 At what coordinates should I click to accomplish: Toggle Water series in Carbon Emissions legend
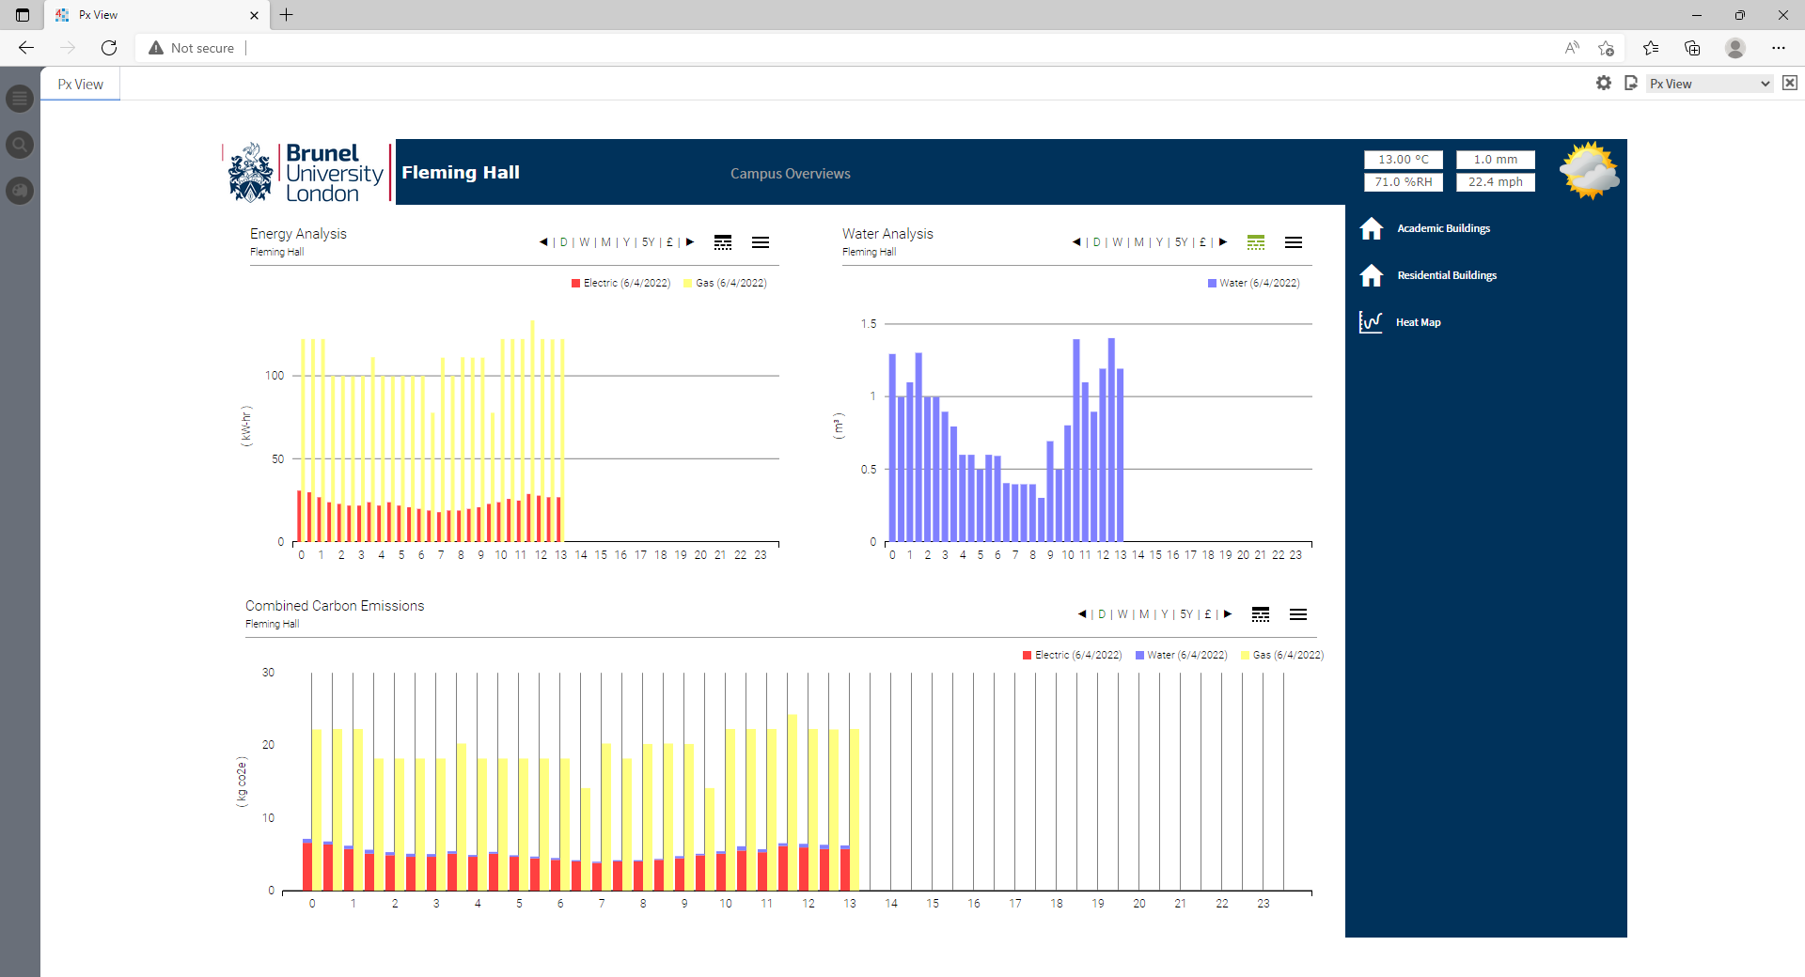[x=1181, y=655]
